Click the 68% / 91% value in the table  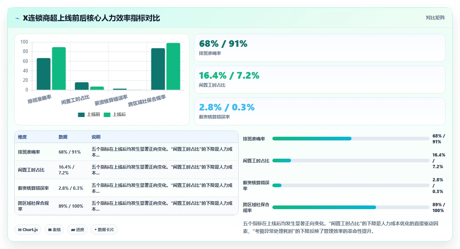[70, 152]
